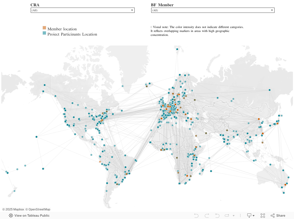Click the undo arrow in the toolbar
This screenshot has width=294, height=219.
click(x=196, y=216)
